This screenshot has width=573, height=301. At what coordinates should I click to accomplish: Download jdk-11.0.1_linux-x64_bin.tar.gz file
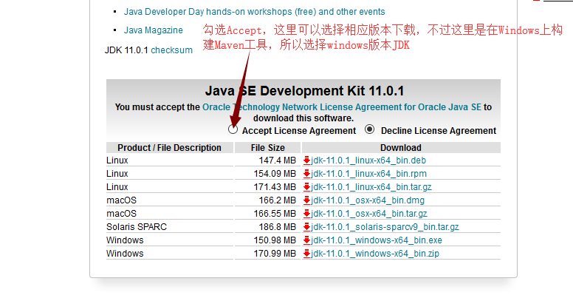pos(371,187)
